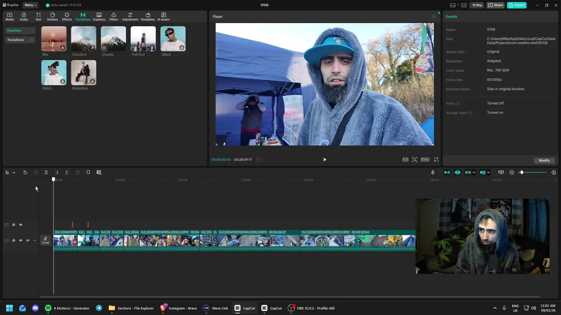561x315 pixels.
Task: Hide the main video track
Action: 21,240
